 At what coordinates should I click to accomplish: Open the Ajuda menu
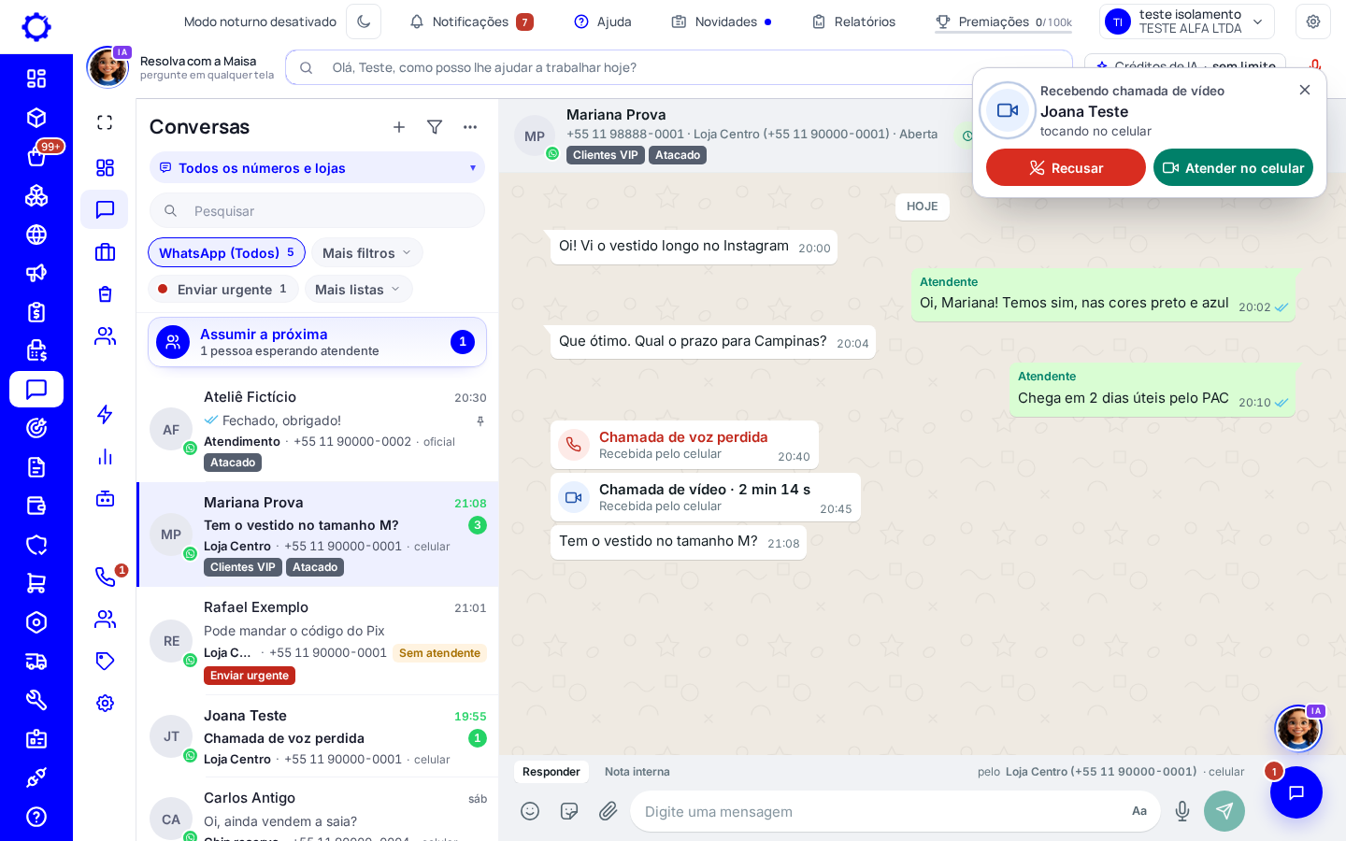603,21
